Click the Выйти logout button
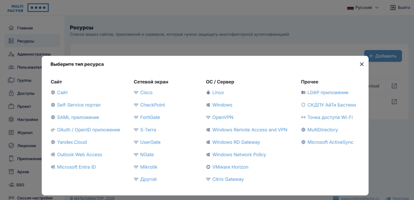 tap(400, 8)
